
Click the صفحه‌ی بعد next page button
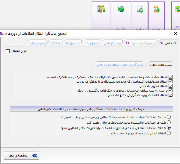pyautogui.click(x=21, y=155)
